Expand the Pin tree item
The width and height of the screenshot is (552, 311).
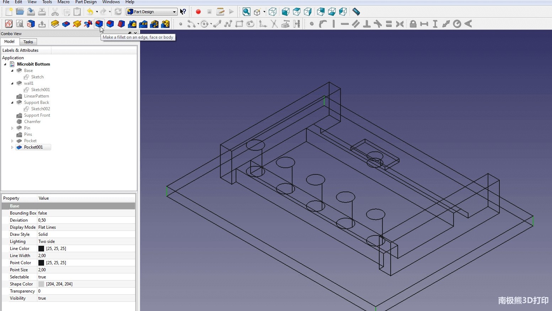(12, 128)
